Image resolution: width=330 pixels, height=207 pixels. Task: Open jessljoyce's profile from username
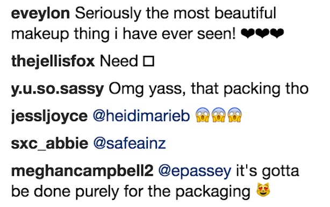(x=49, y=116)
